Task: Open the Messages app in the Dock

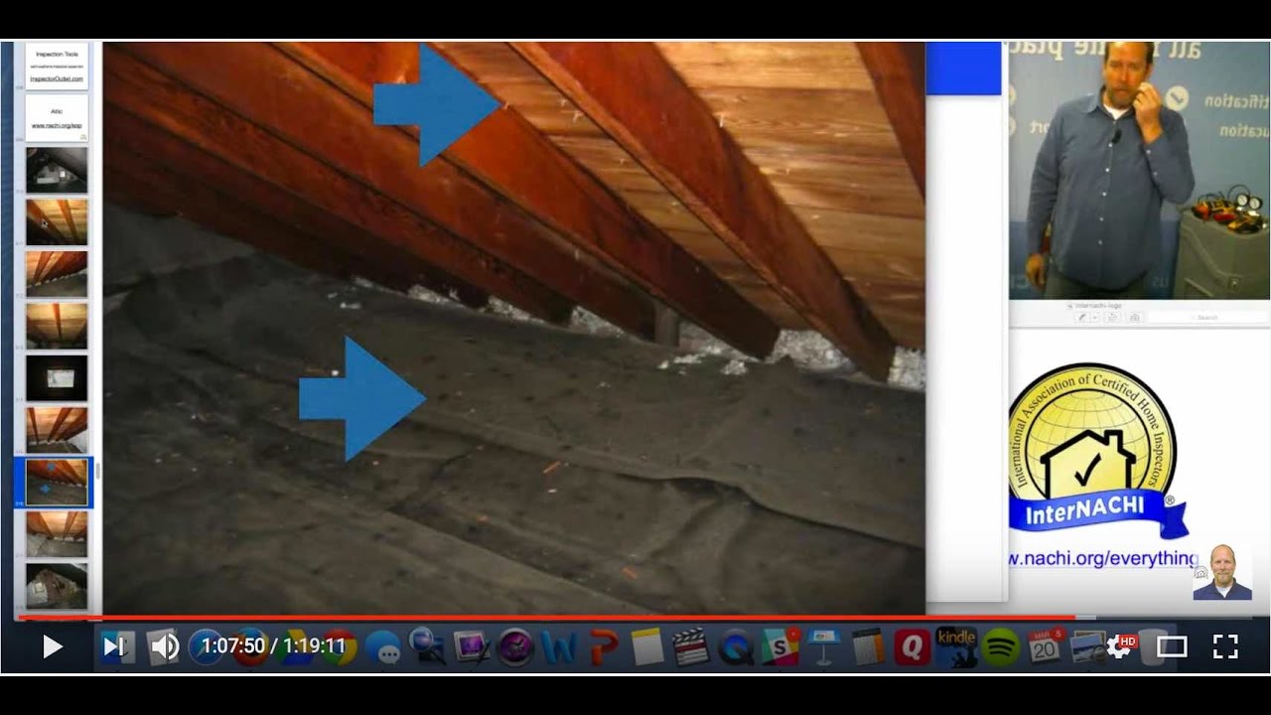Action: pyautogui.click(x=383, y=648)
